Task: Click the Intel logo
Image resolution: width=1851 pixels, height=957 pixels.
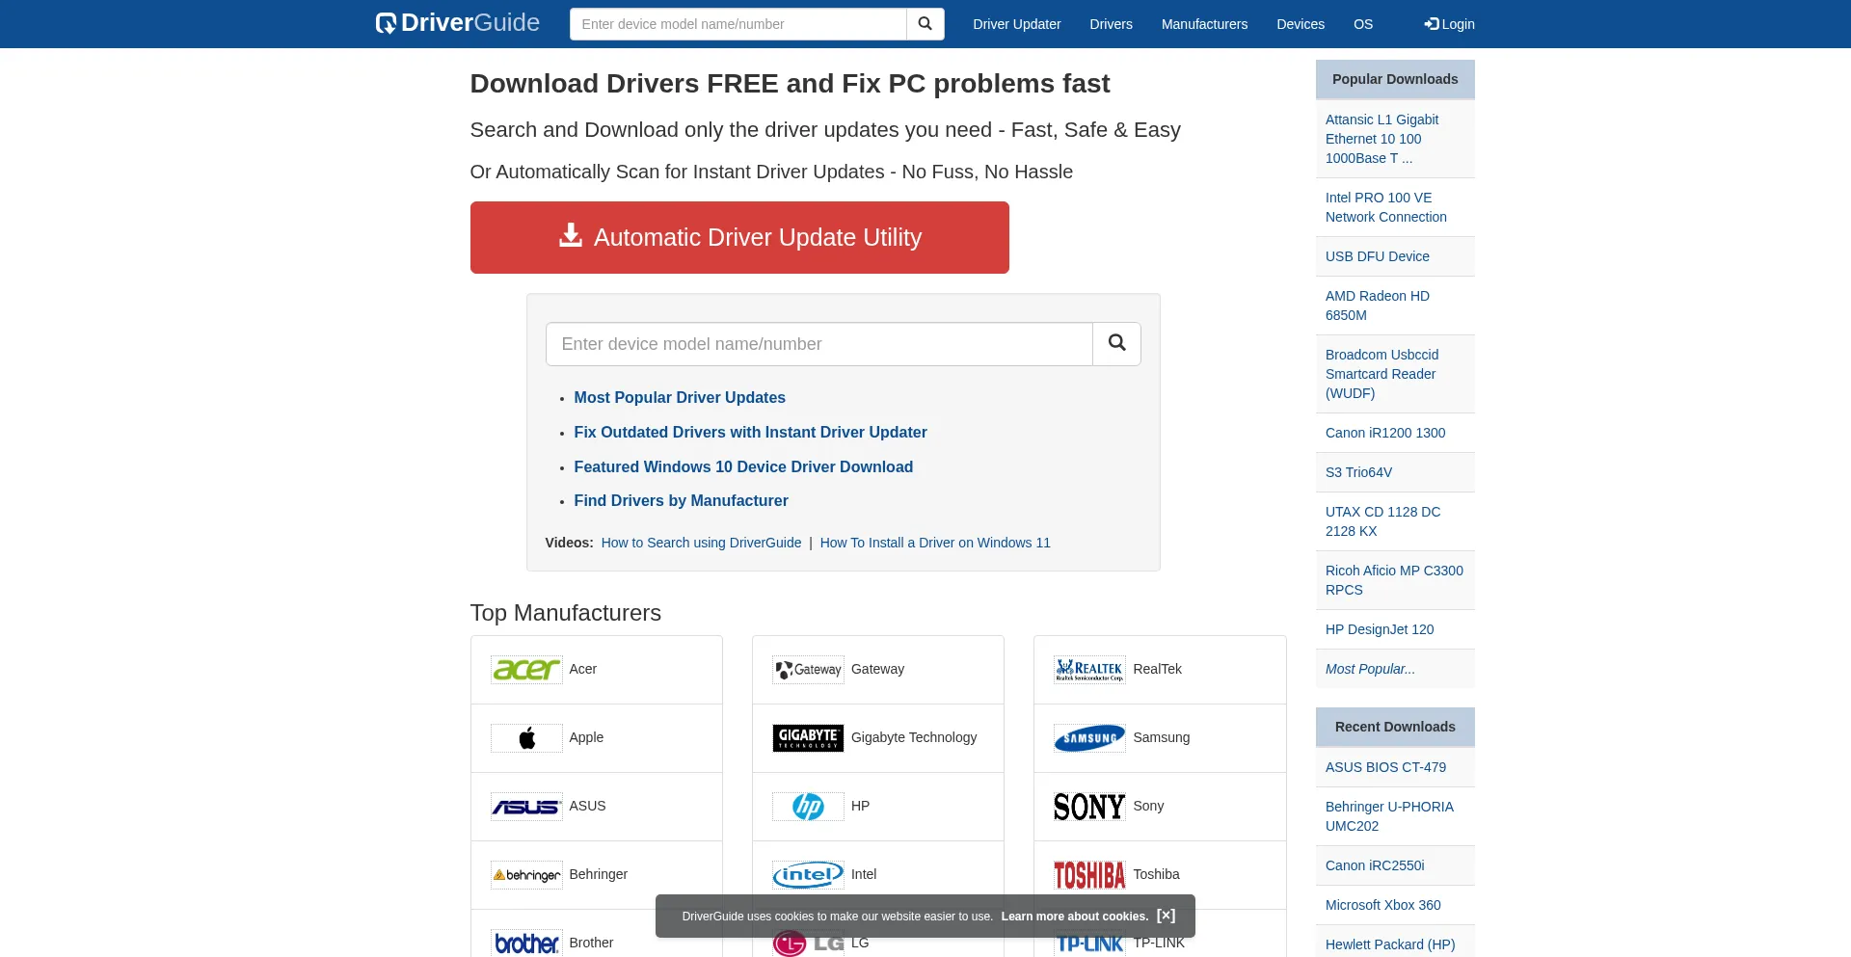Action: 808,875
